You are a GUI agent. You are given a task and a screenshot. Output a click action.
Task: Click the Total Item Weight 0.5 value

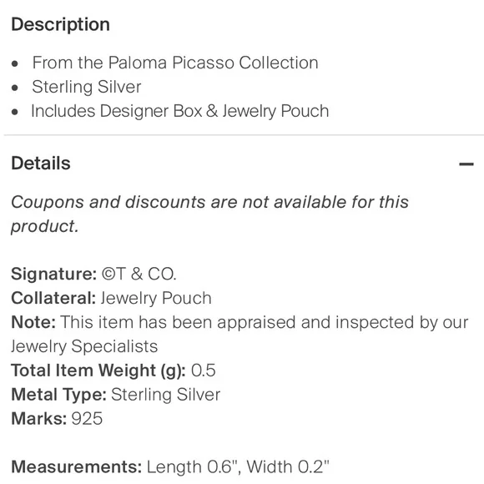coord(203,371)
